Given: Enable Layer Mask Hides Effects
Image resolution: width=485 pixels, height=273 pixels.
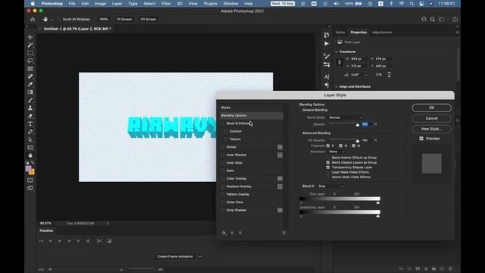Looking at the screenshot, I should pos(328,172).
